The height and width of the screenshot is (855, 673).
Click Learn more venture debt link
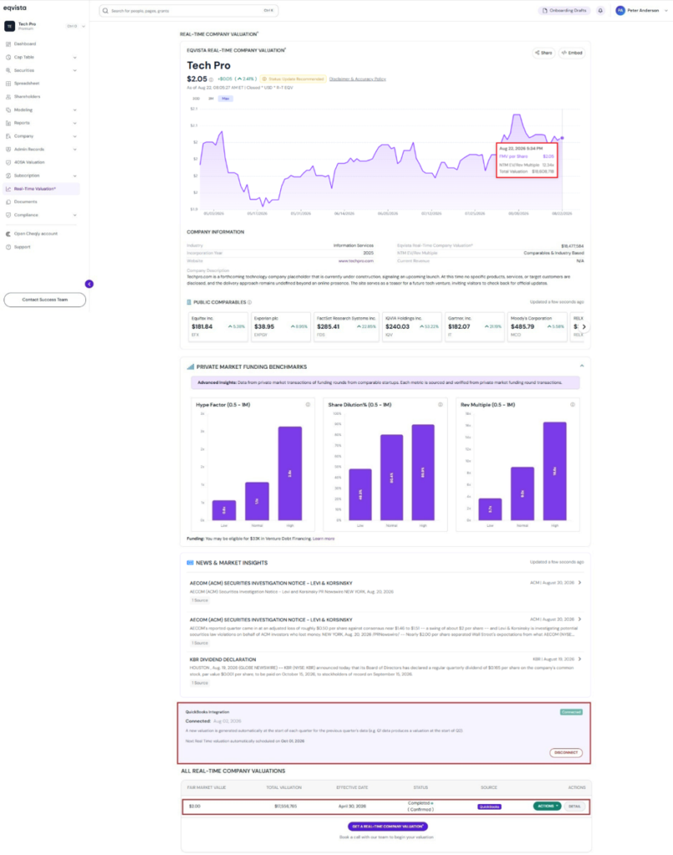click(x=324, y=539)
